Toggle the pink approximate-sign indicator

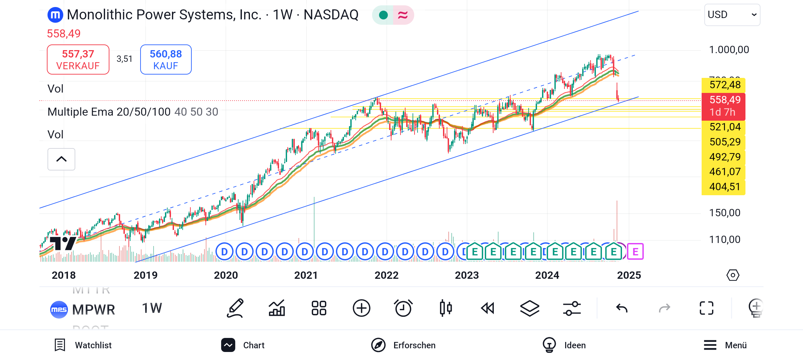[403, 15]
